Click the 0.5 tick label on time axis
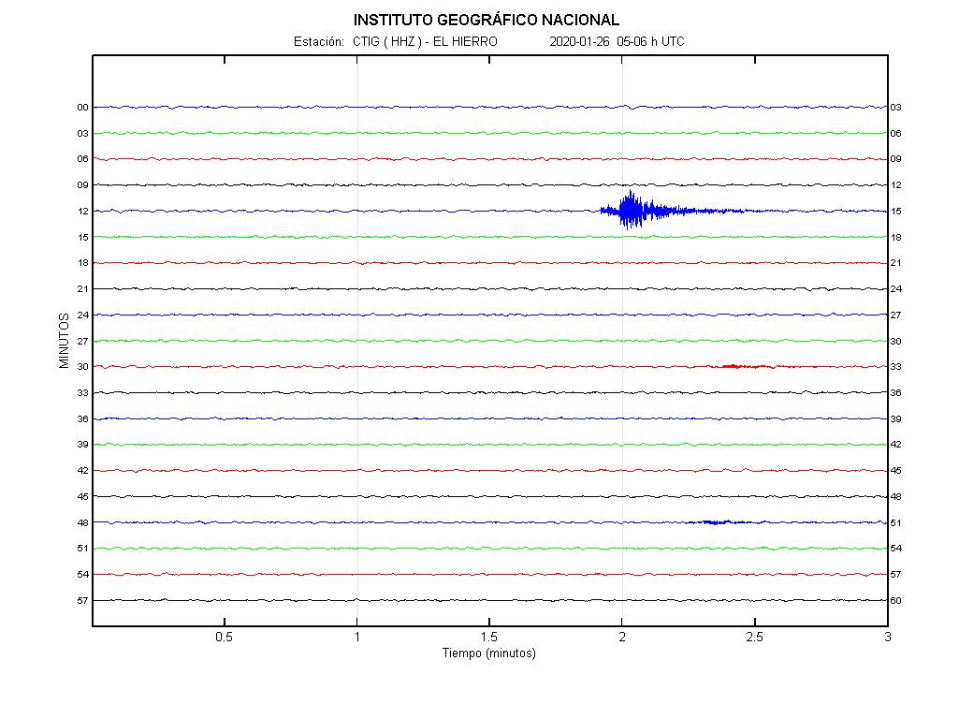The height and width of the screenshot is (719, 959). 224,638
